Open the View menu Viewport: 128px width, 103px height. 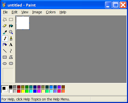(25, 12)
